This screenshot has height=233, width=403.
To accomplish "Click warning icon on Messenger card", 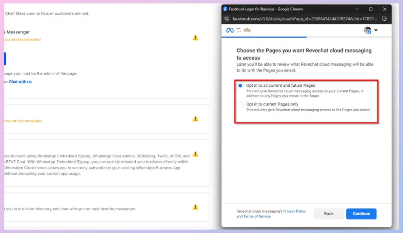I will click(195, 37).
